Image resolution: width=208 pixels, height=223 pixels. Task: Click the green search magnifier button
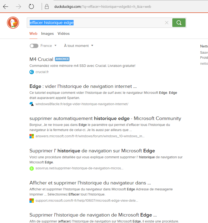179,23
